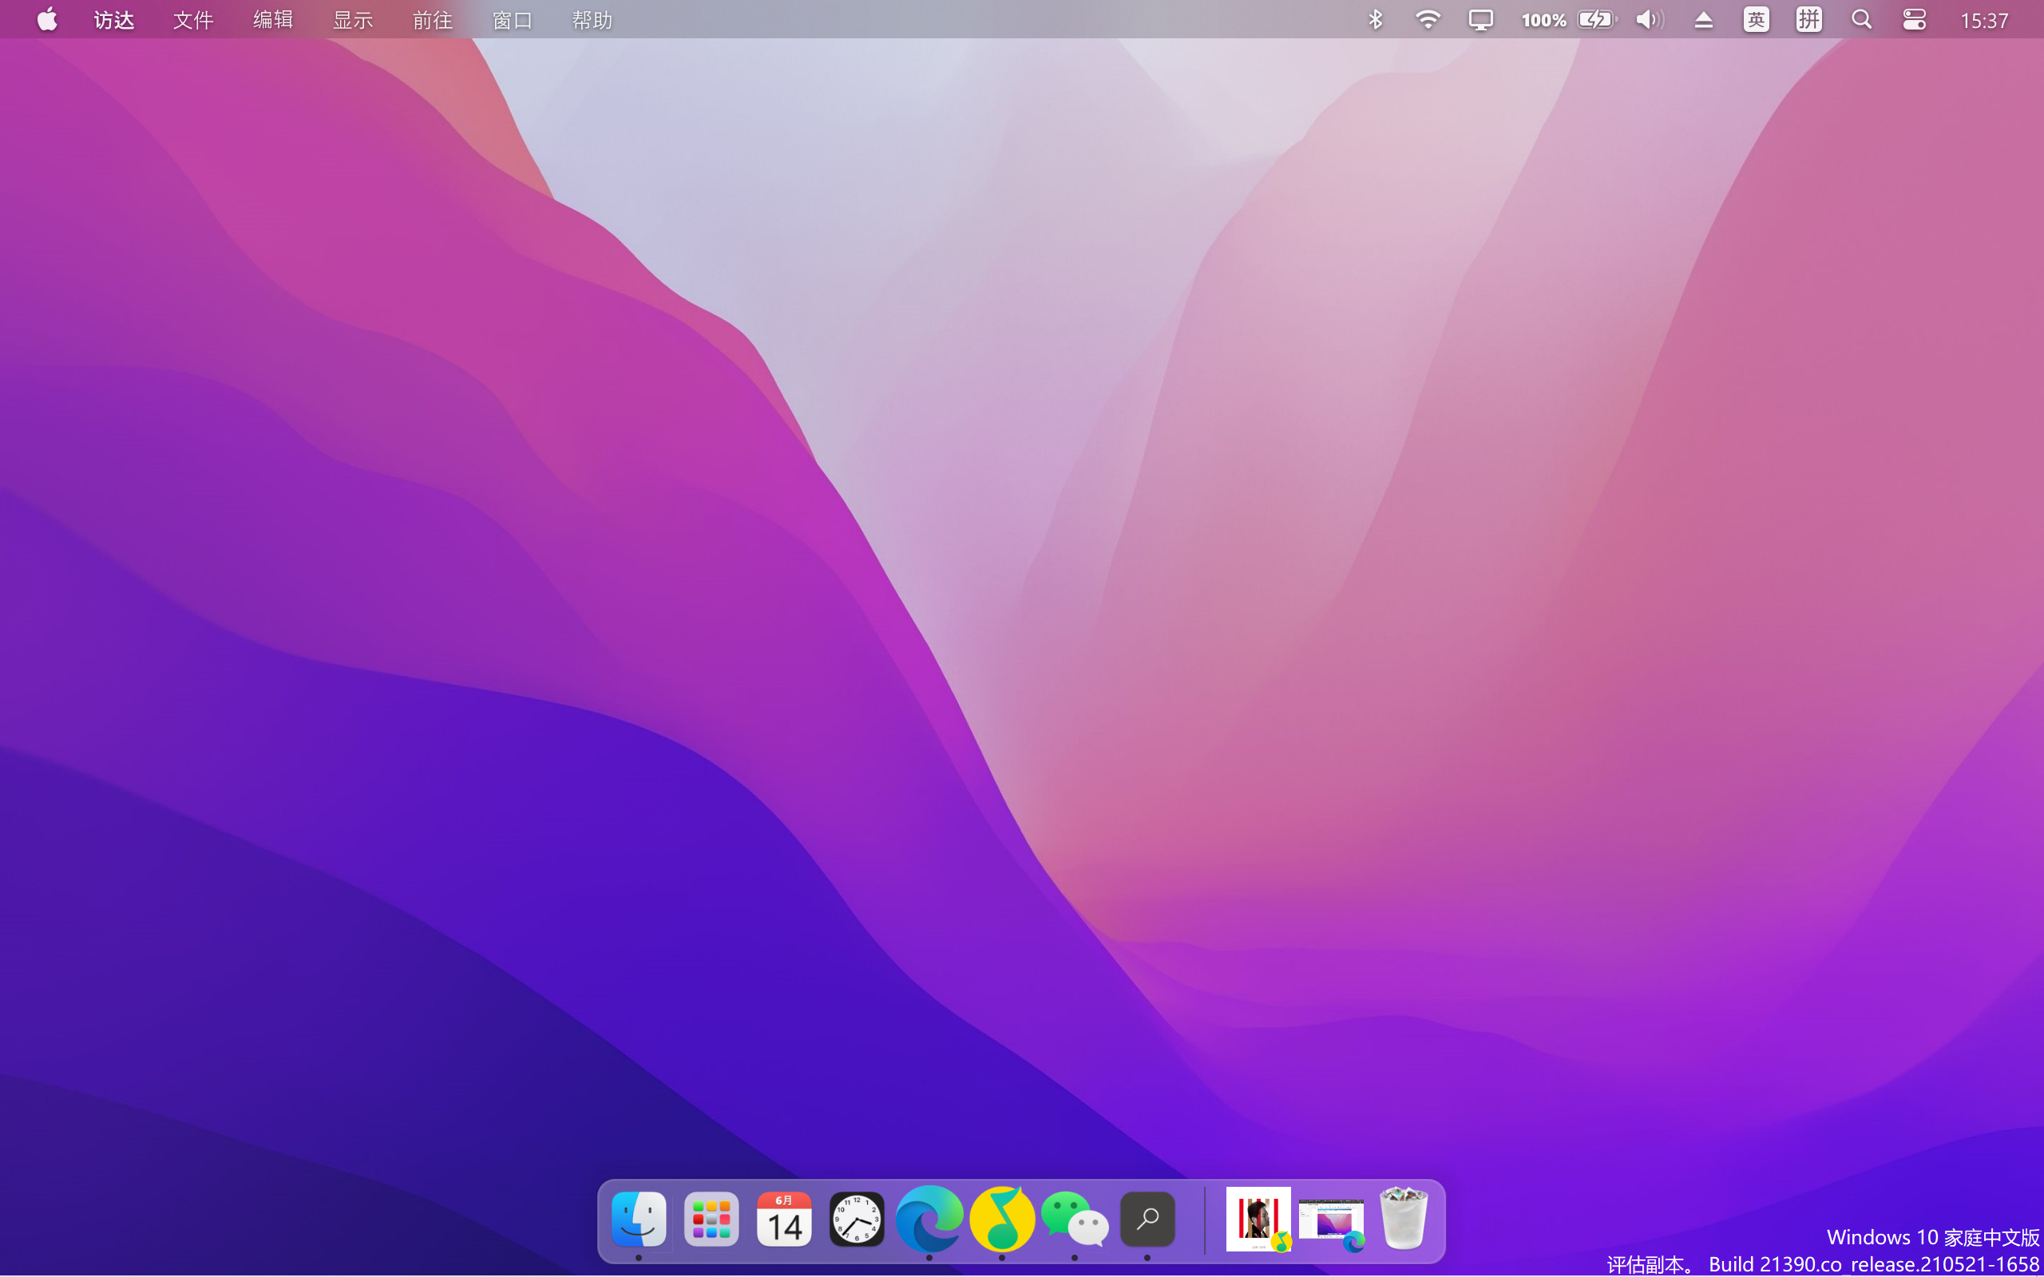Open Launchpad app grid
Viewport: 2044px width, 1277px height.
712,1218
